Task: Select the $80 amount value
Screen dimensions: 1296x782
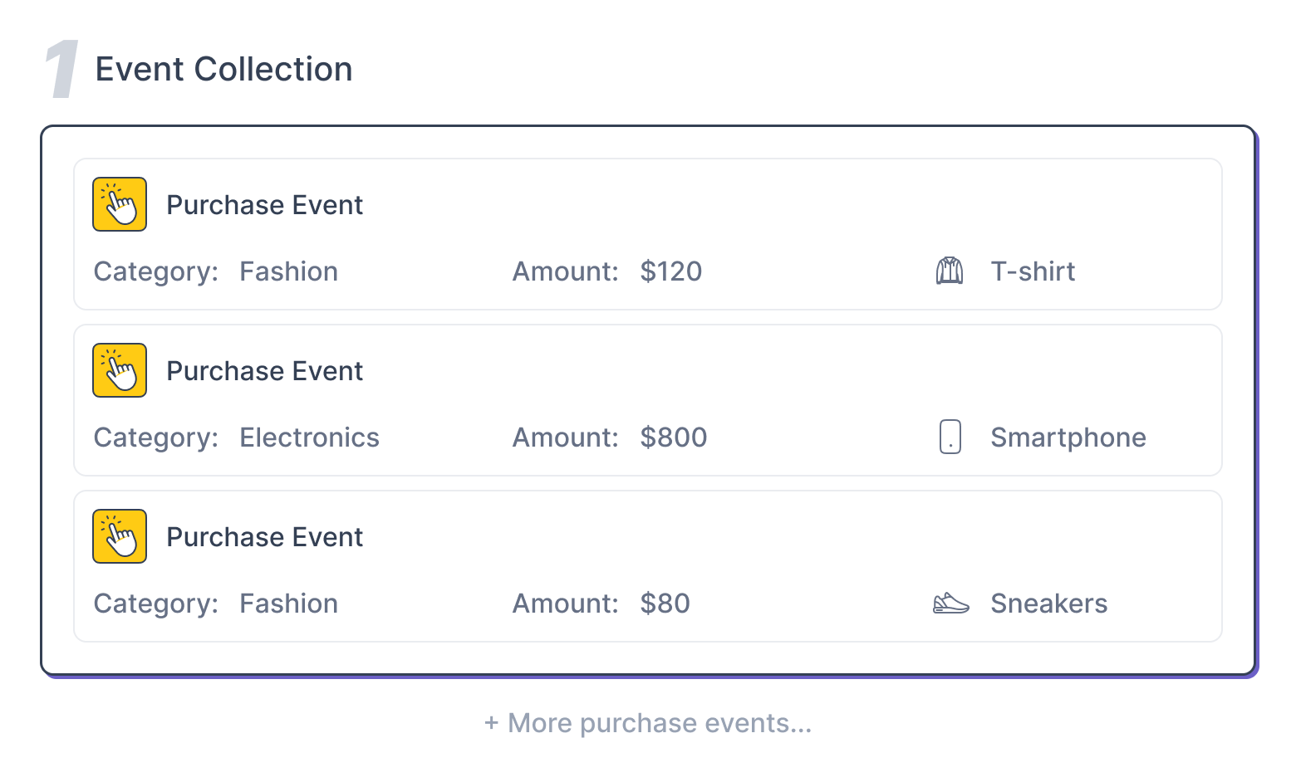Action: click(665, 604)
